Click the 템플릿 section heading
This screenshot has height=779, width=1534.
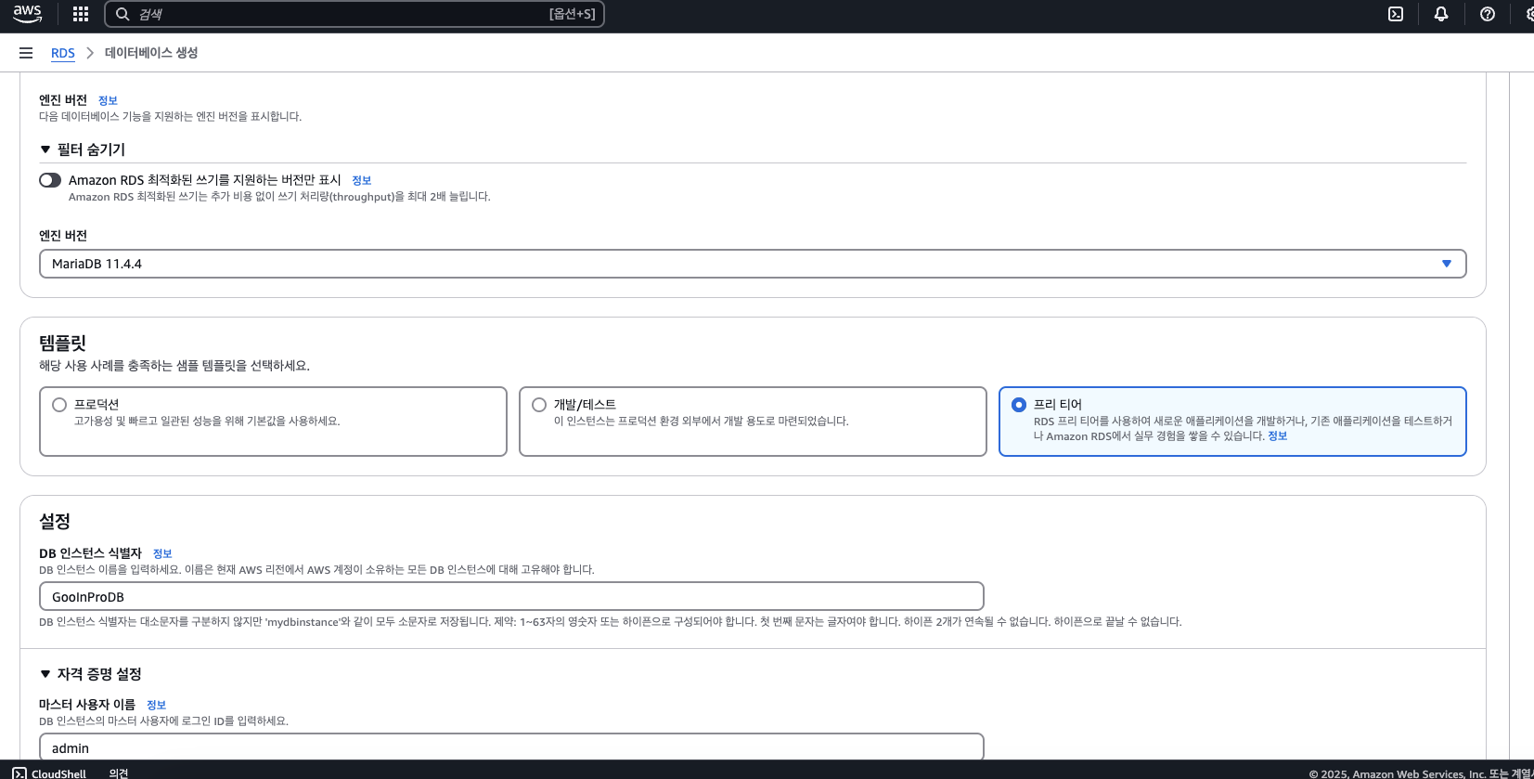62,343
